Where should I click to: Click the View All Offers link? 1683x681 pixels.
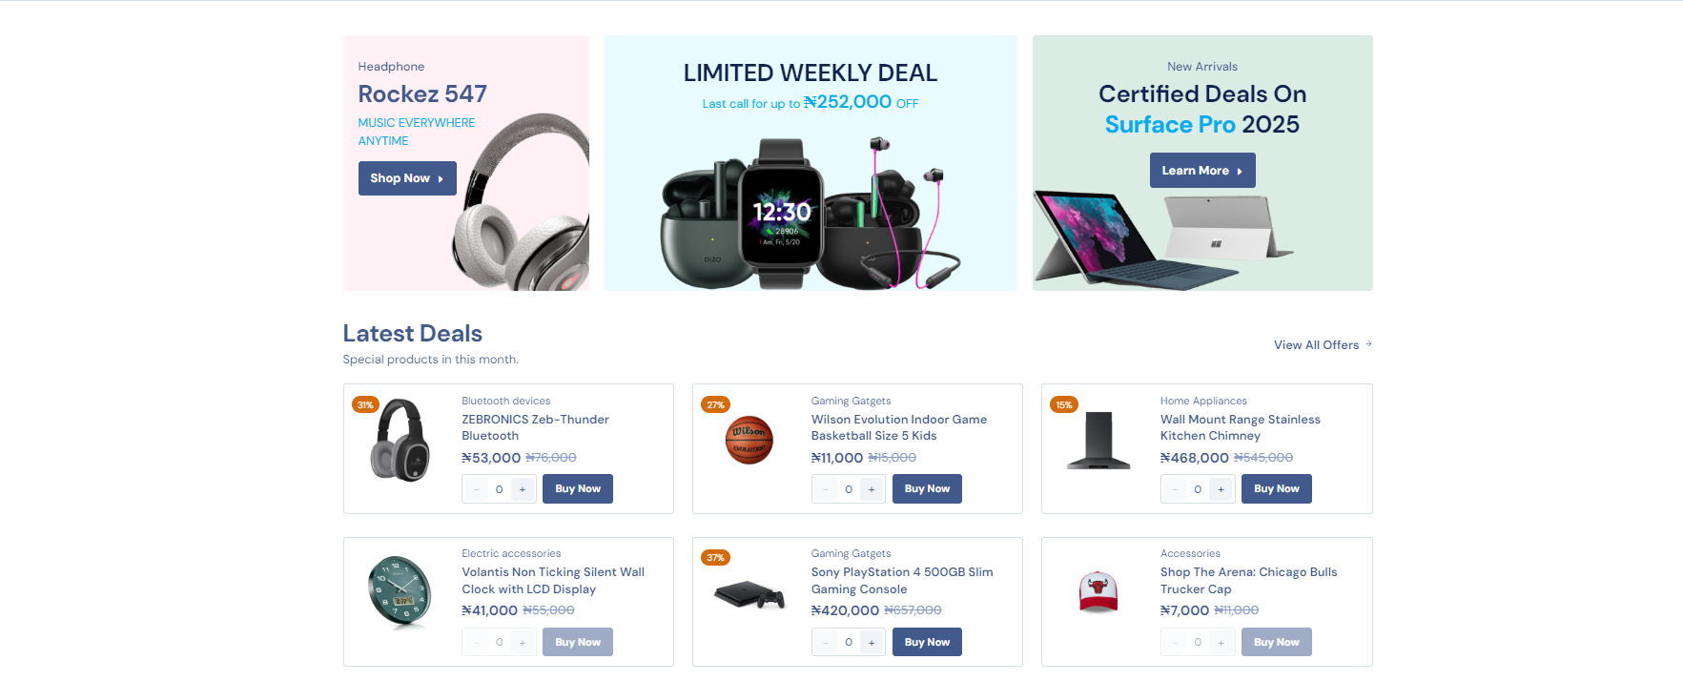1322,345
